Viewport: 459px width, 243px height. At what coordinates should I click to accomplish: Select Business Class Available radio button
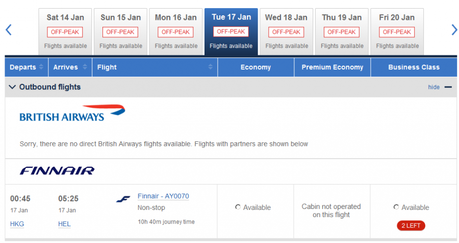click(396, 207)
